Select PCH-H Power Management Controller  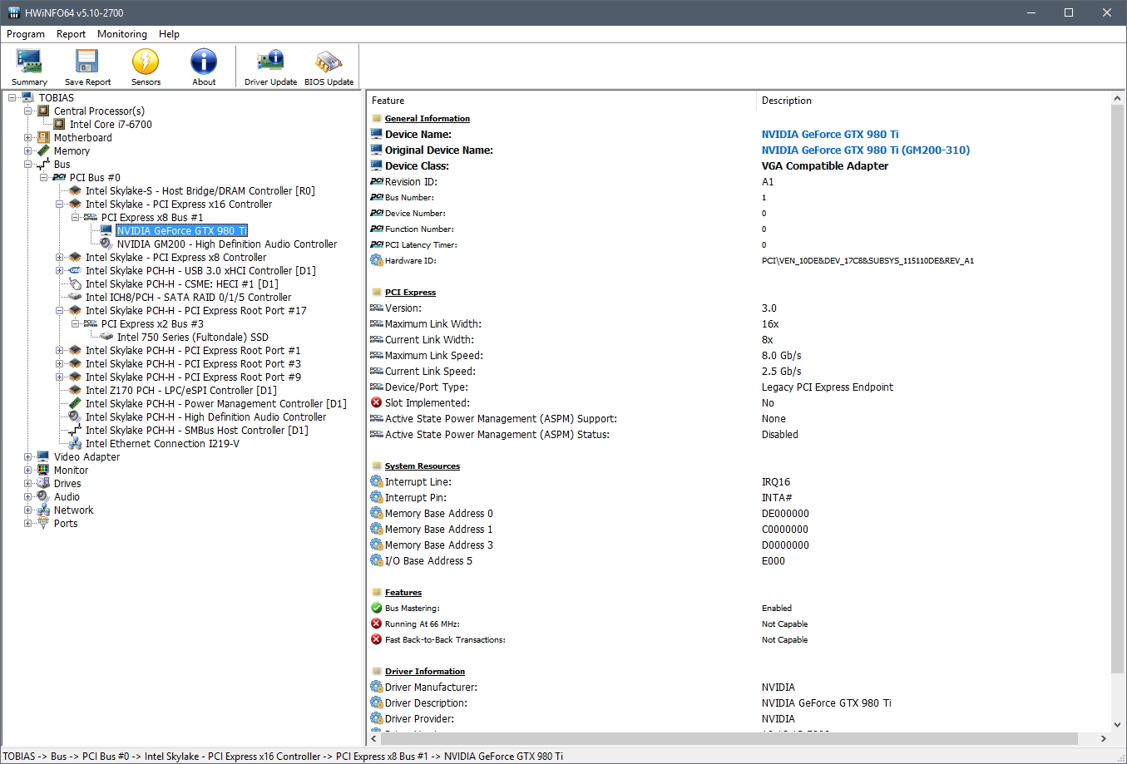(x=216, y=404)
